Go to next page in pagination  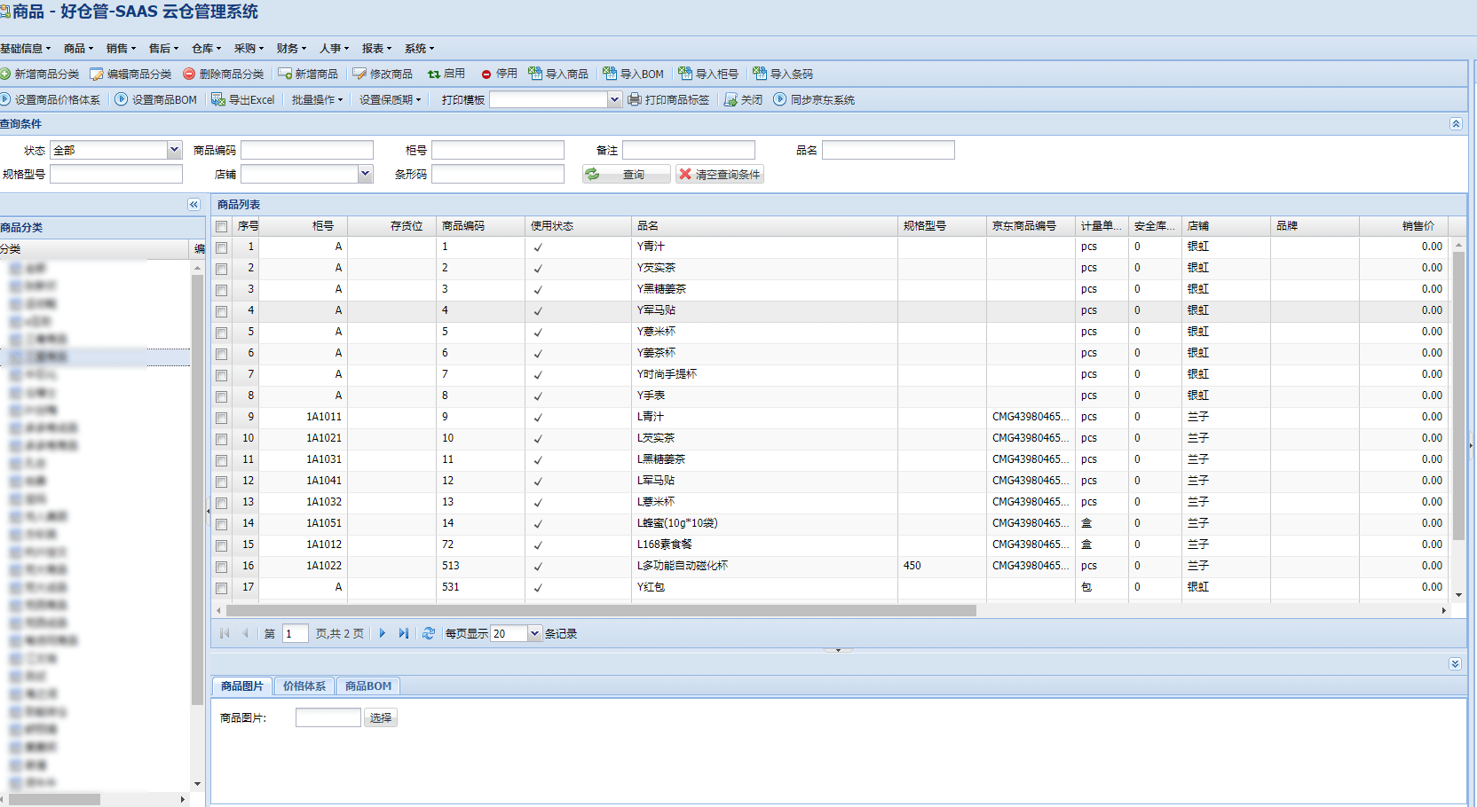(383, 634)
